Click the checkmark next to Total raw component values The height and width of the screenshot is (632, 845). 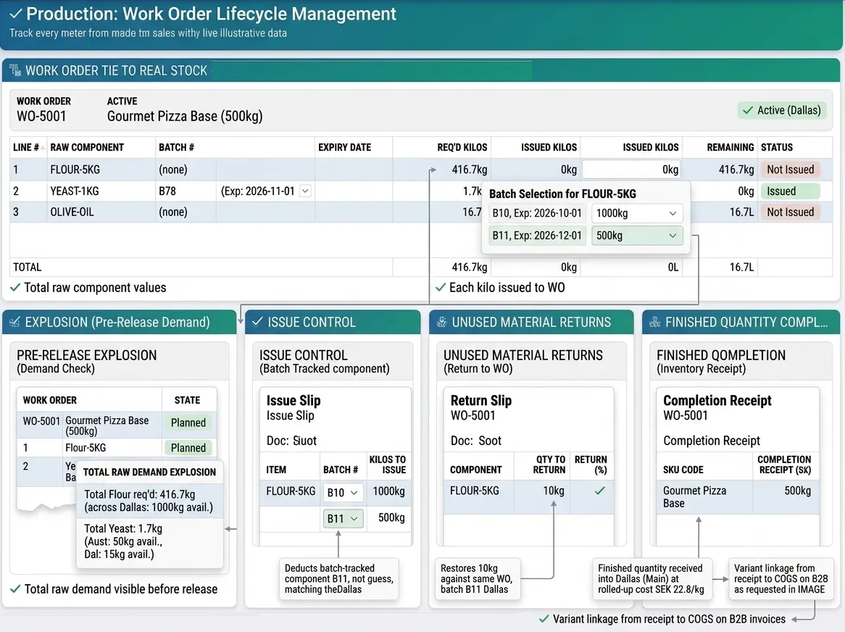16,287
